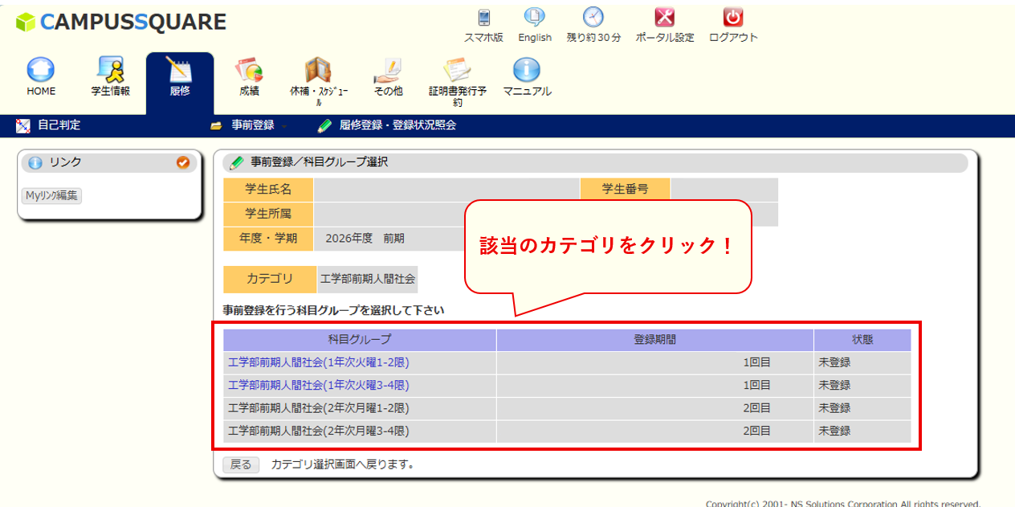Expand the 事前登録 dropdown menu
Image resolution: width=1015 pixels, height=507 pixels.
pyautogui.click(x=253, y=125)
